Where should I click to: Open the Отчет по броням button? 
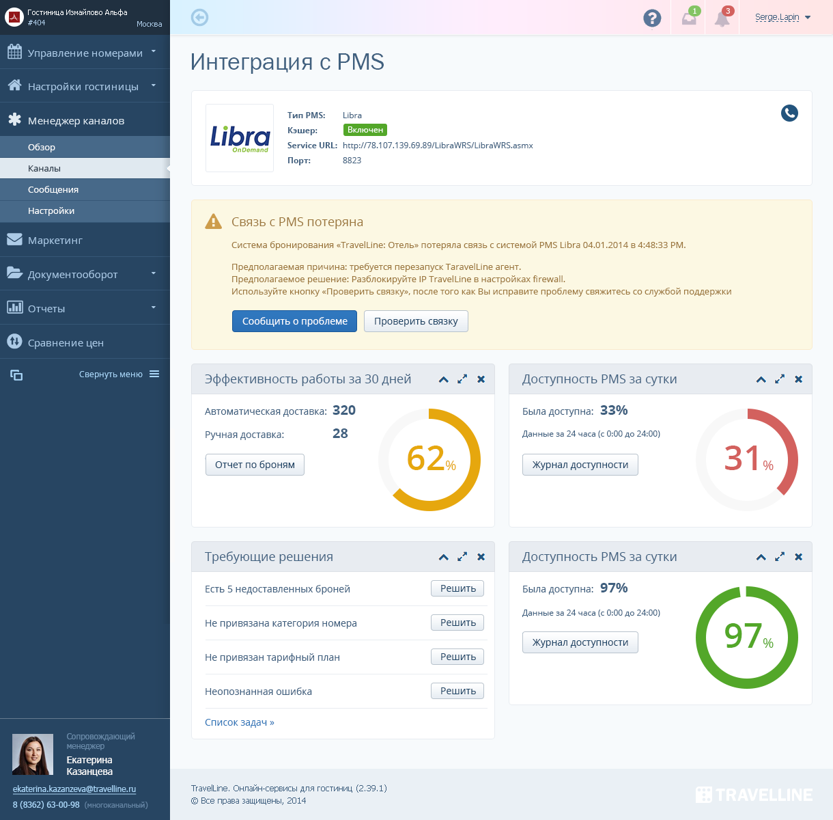(255, 465)
